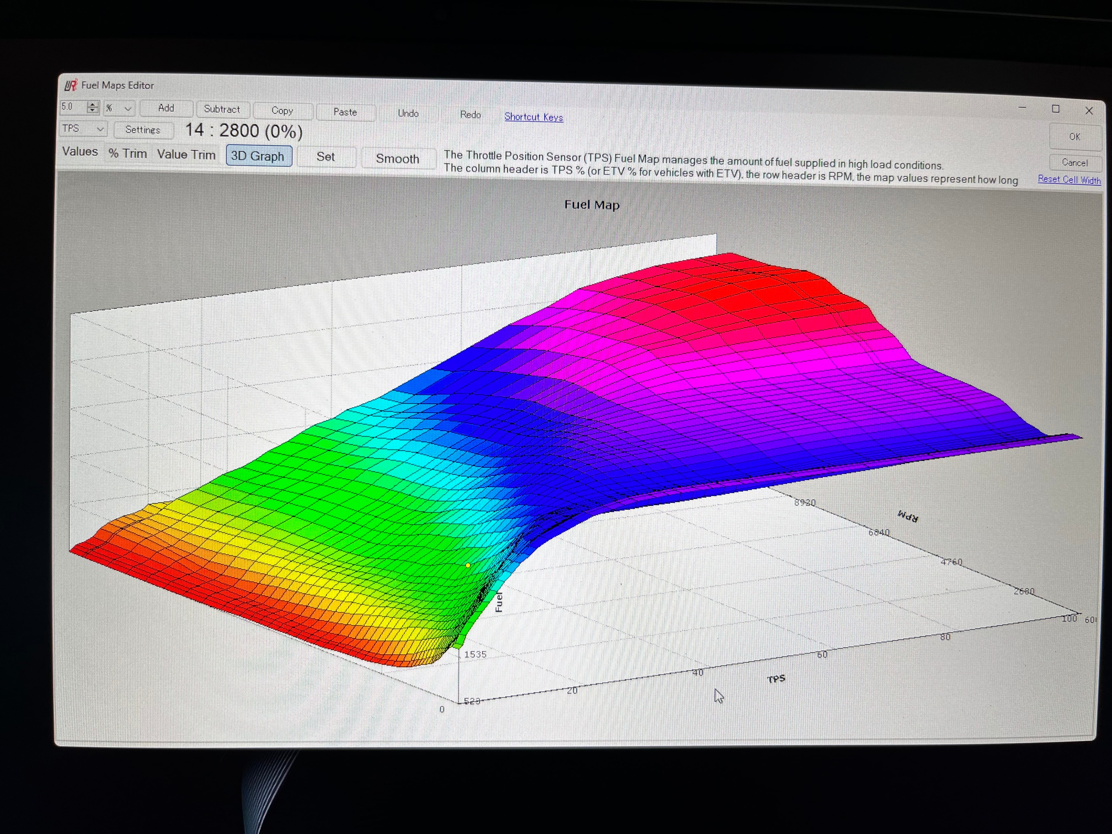The image size is (1112, 834).
Task: Click into the 5.0 value field
Action: point(73,106)
